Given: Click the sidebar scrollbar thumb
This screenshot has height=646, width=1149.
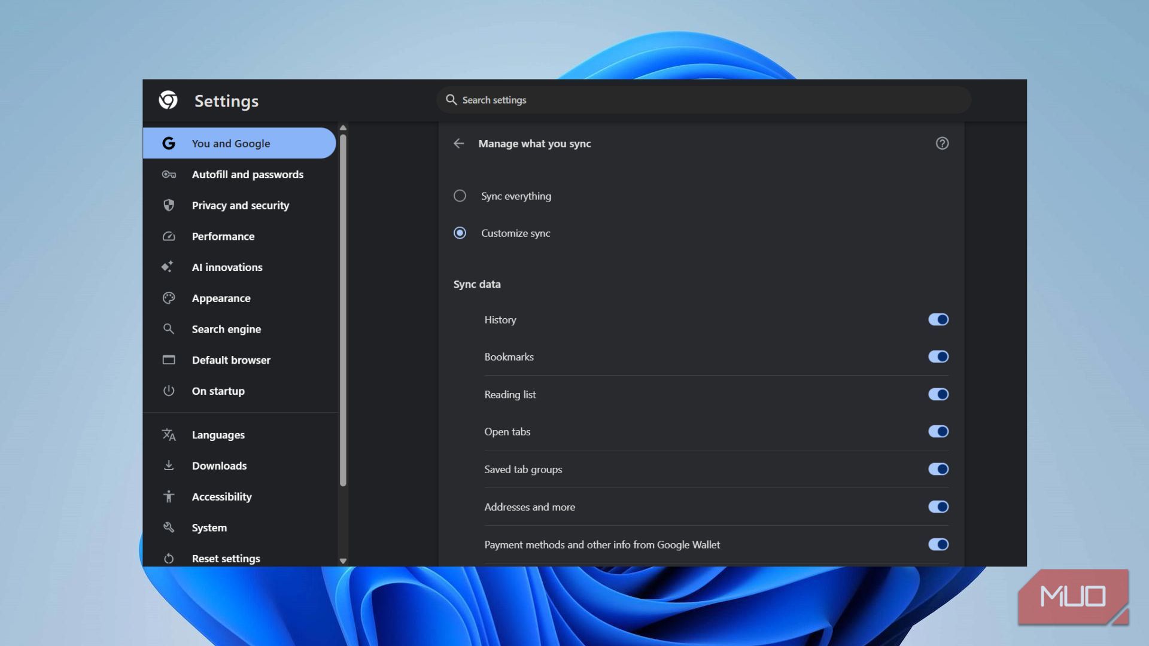Looking at the screenshot, I should coord(343,310).
